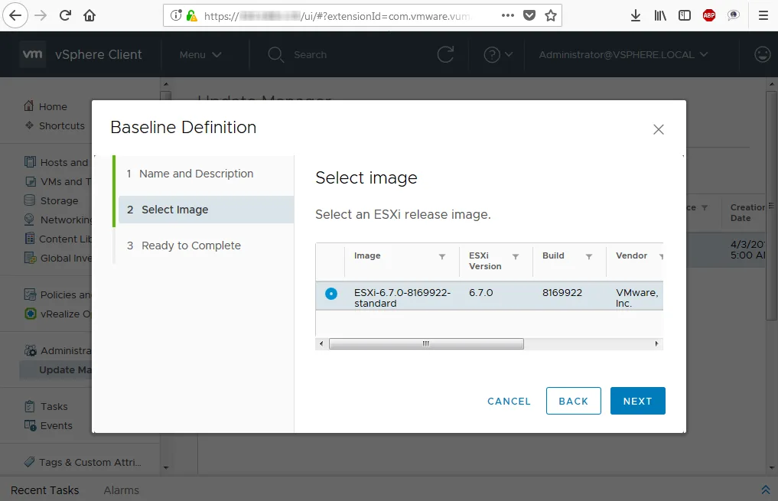Click the vm logo in vSphere Client header

pyautogui.click(x=33, y=54)
